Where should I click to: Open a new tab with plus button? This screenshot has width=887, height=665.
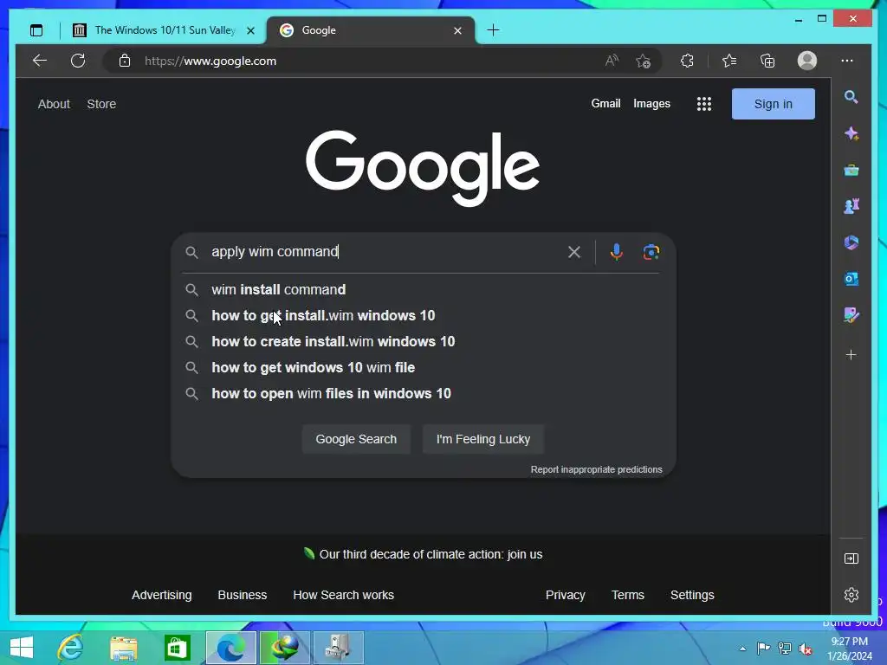(x=493, y=30)
